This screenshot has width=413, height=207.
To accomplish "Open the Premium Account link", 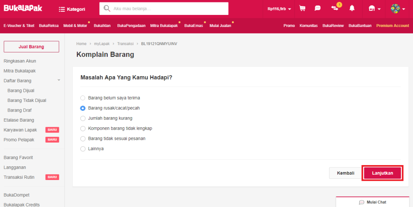I will 392,25.
